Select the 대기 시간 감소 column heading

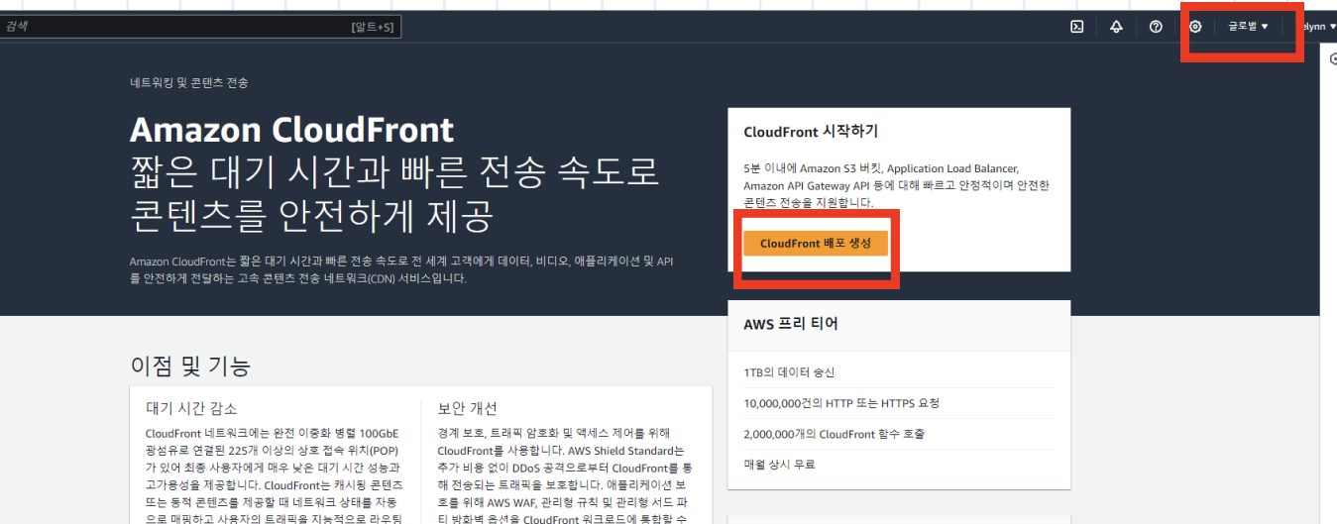point(191,408)
